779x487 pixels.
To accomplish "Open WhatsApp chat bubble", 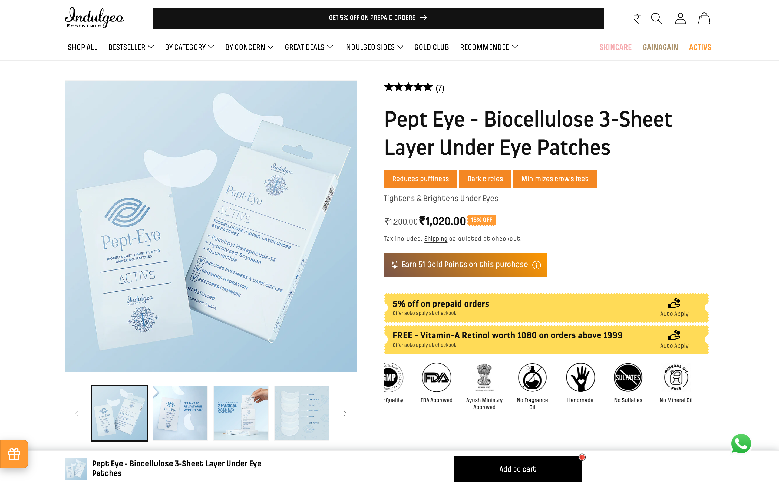I will click(741, 443).
